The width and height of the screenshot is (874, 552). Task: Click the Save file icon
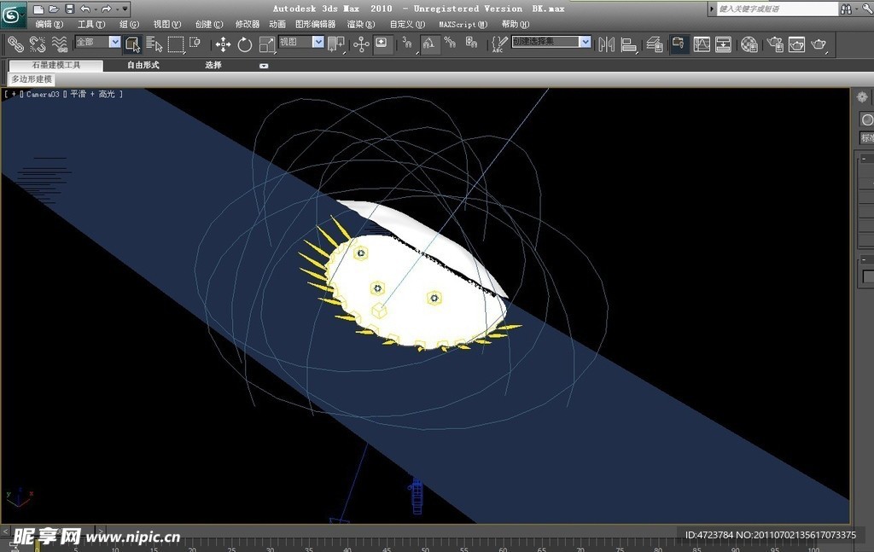click(x=70, y=9)
